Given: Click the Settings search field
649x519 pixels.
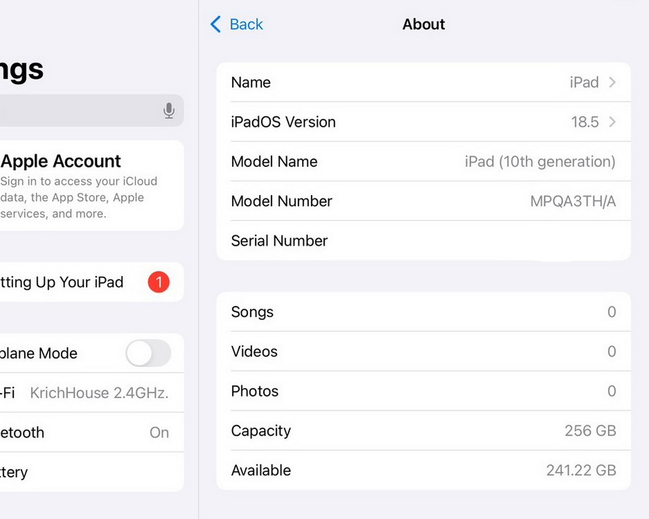Looking at the screenshot, I should (x=92, y=110).
